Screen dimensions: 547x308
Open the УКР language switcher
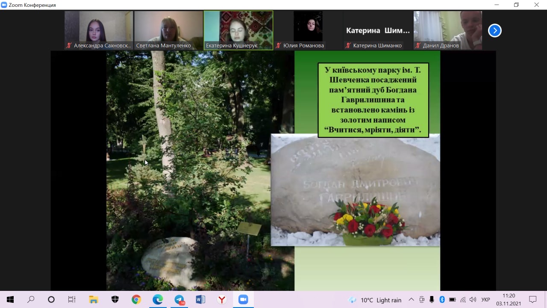[x=486, y=299]
